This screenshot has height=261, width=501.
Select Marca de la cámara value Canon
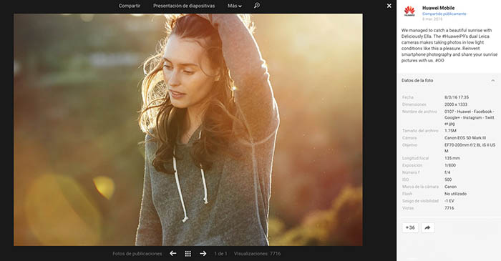[x=450, y=187]
